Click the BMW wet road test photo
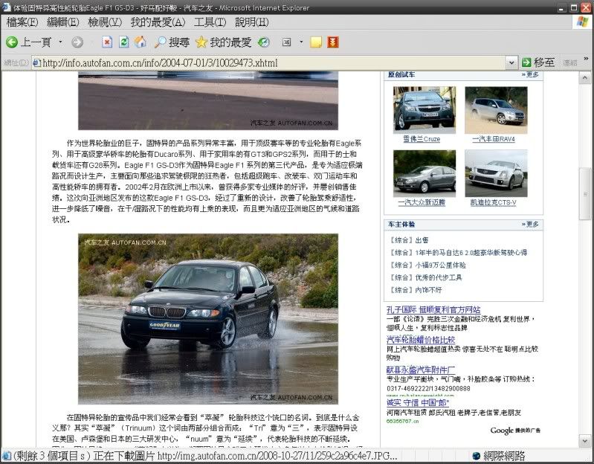The width and height of the screenshot is (594, 464). (x=208, y=318)
